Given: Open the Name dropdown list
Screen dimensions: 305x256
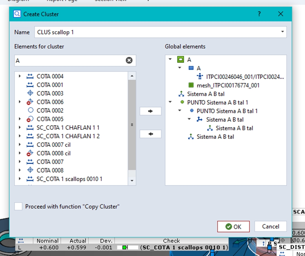Looking at the screenshot, I should (x=282, y=32).
